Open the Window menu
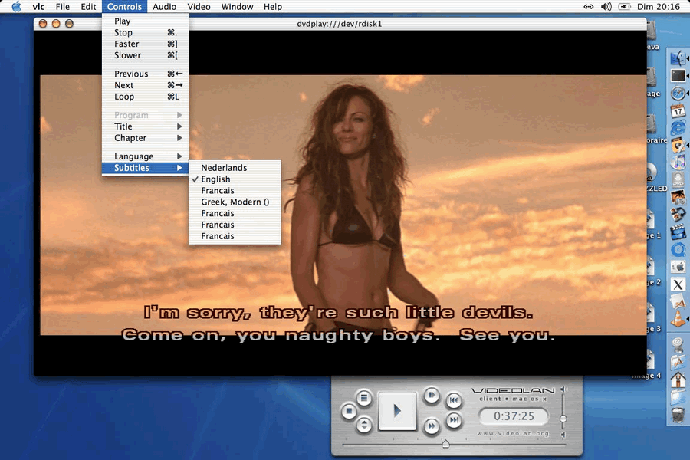 coord(237,7)
